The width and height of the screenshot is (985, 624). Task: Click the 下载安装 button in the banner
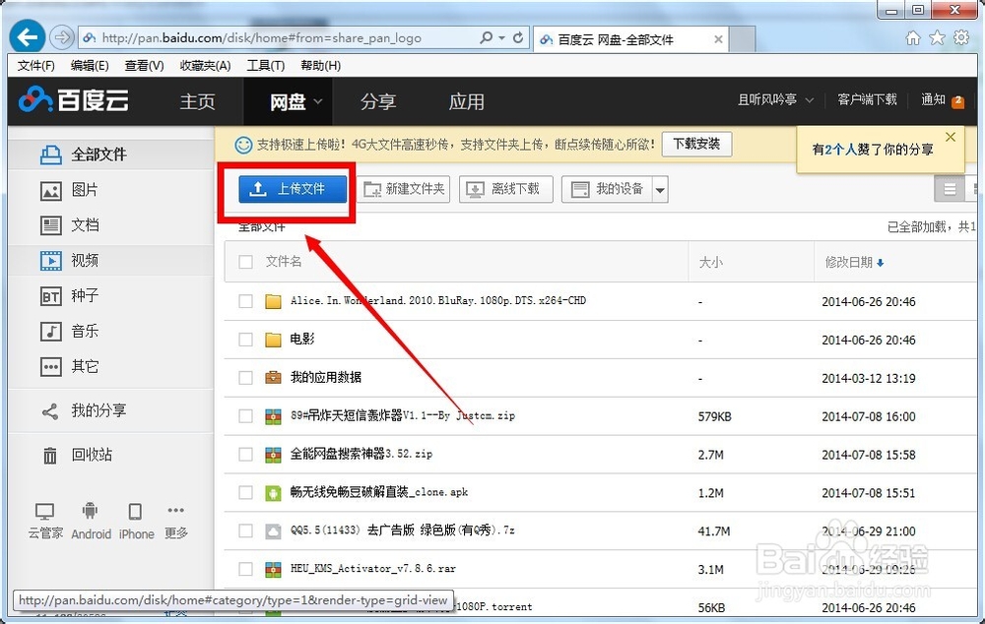click(x=696, y=144)
